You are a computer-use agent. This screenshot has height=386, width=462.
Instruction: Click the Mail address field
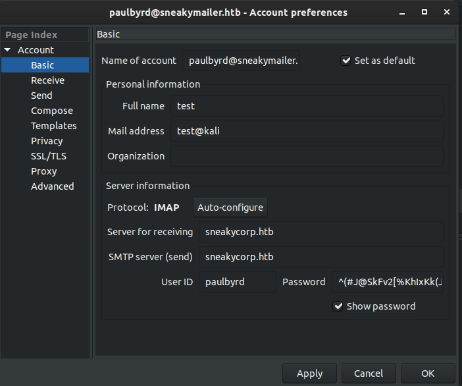click(307, 131)
